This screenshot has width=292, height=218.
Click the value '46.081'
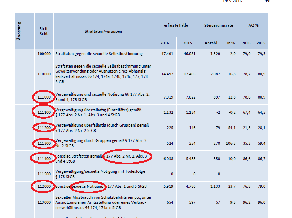(x=189, y=54)
